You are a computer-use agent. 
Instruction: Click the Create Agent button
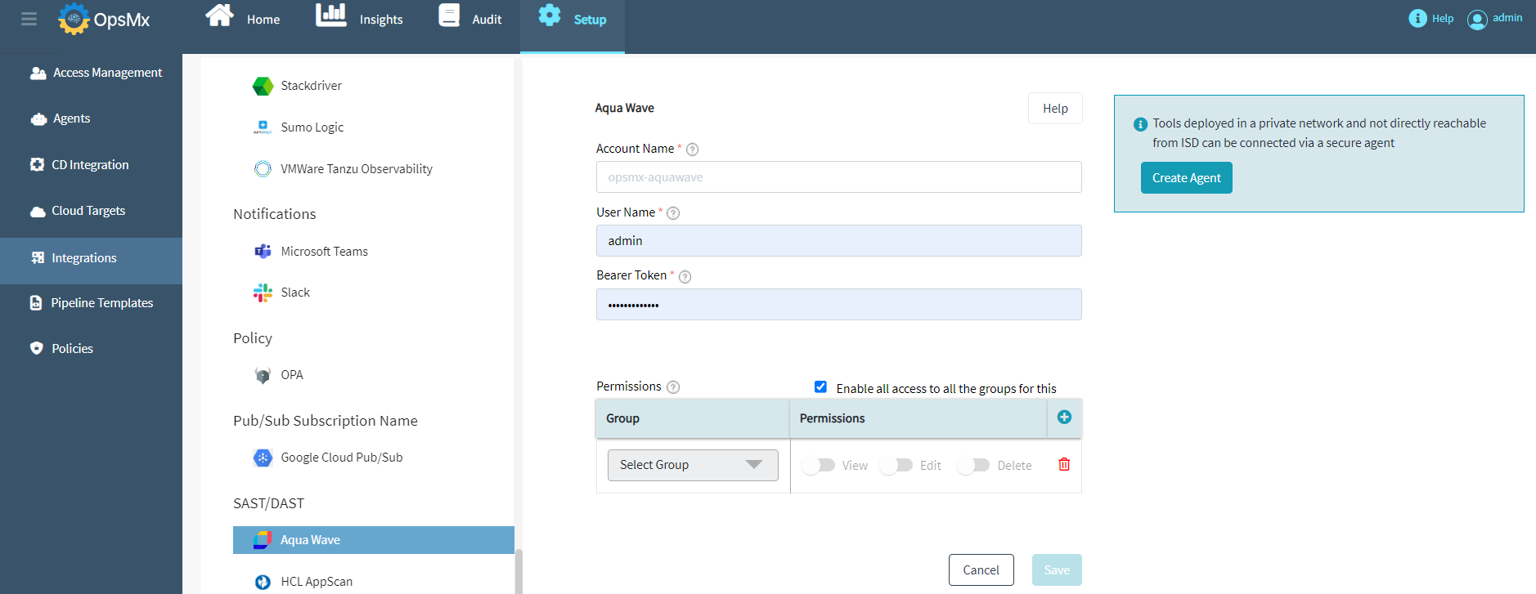pyautogui.click(x=1186, y=178)
